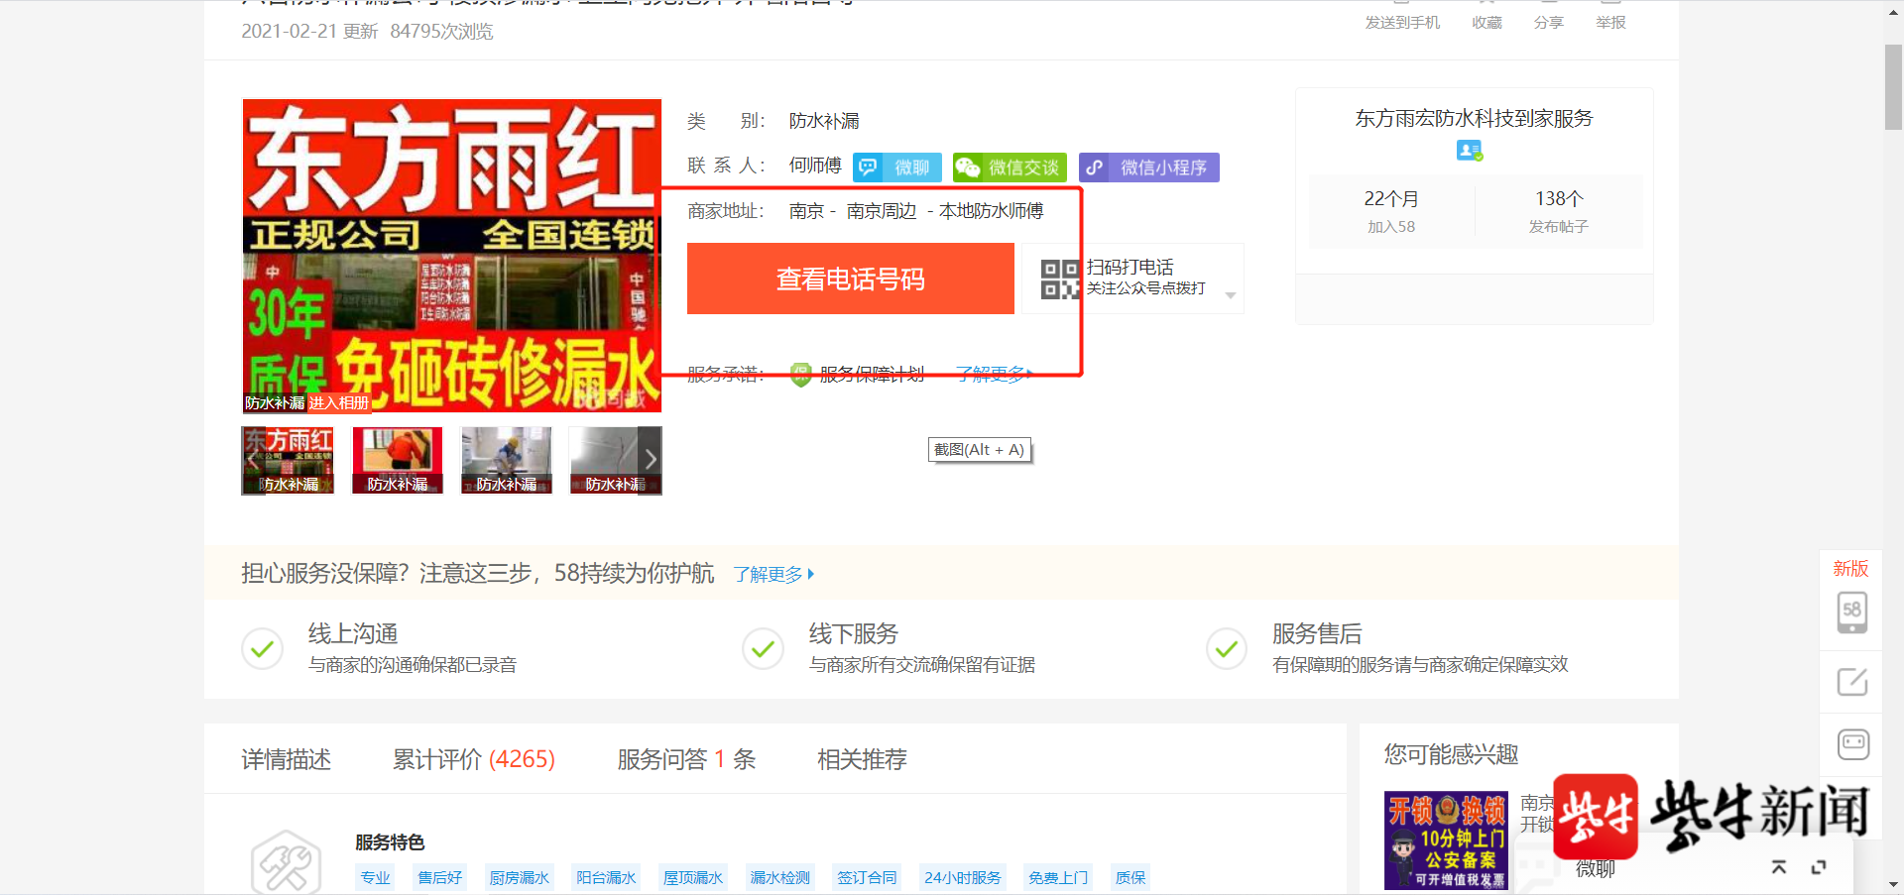
Task: Open 东方雨宏防水科技到家服务 merchant name
Action: [1474, 118]
